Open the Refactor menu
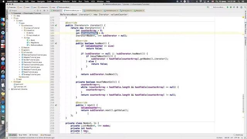 [66, 2]
